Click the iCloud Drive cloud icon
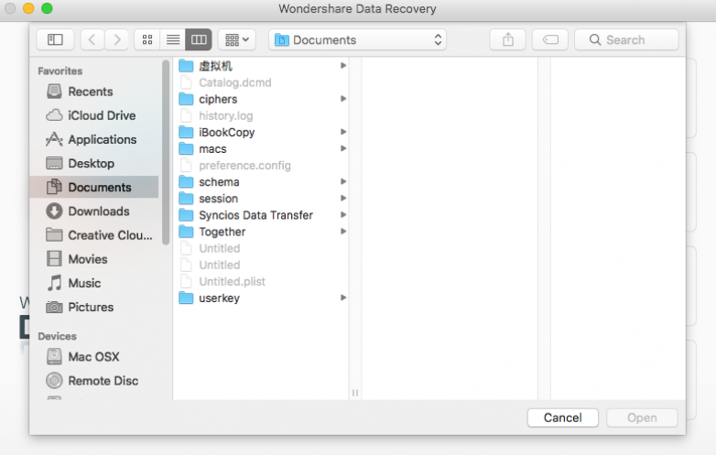 pyautogui.click(x=54, y=115)
